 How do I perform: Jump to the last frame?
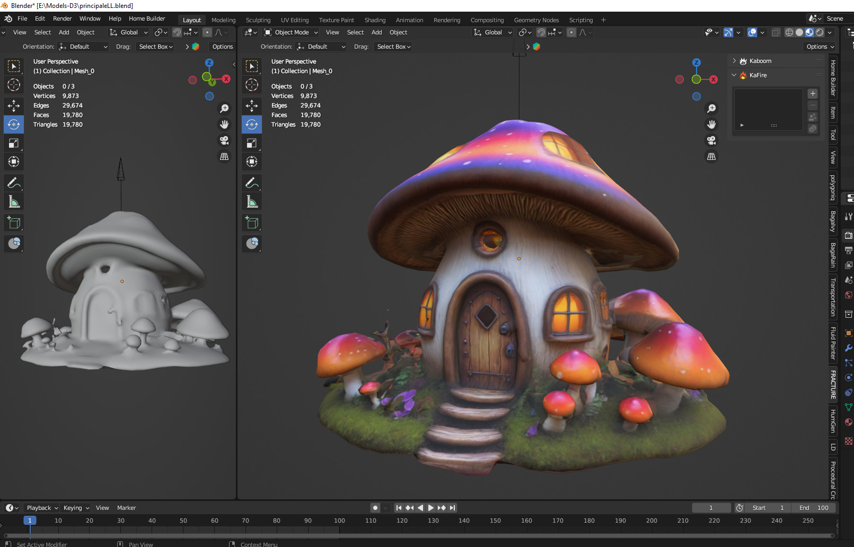click(x=452, y=508)
